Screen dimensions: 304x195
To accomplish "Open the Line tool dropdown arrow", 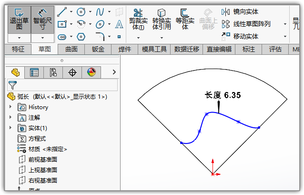I will 71,12.
